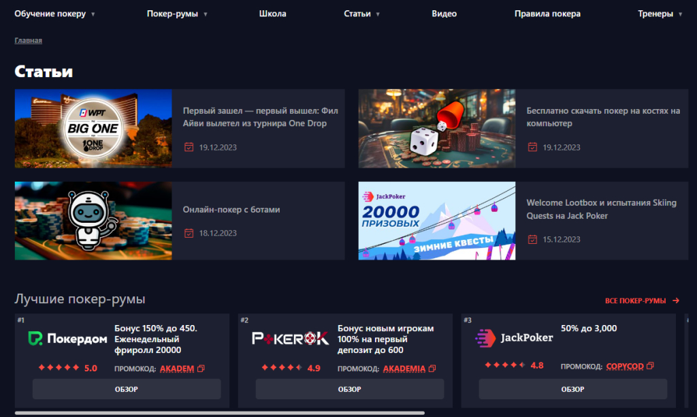Click calendar icon beside Фил Айви article date

(x=189, y=147)
